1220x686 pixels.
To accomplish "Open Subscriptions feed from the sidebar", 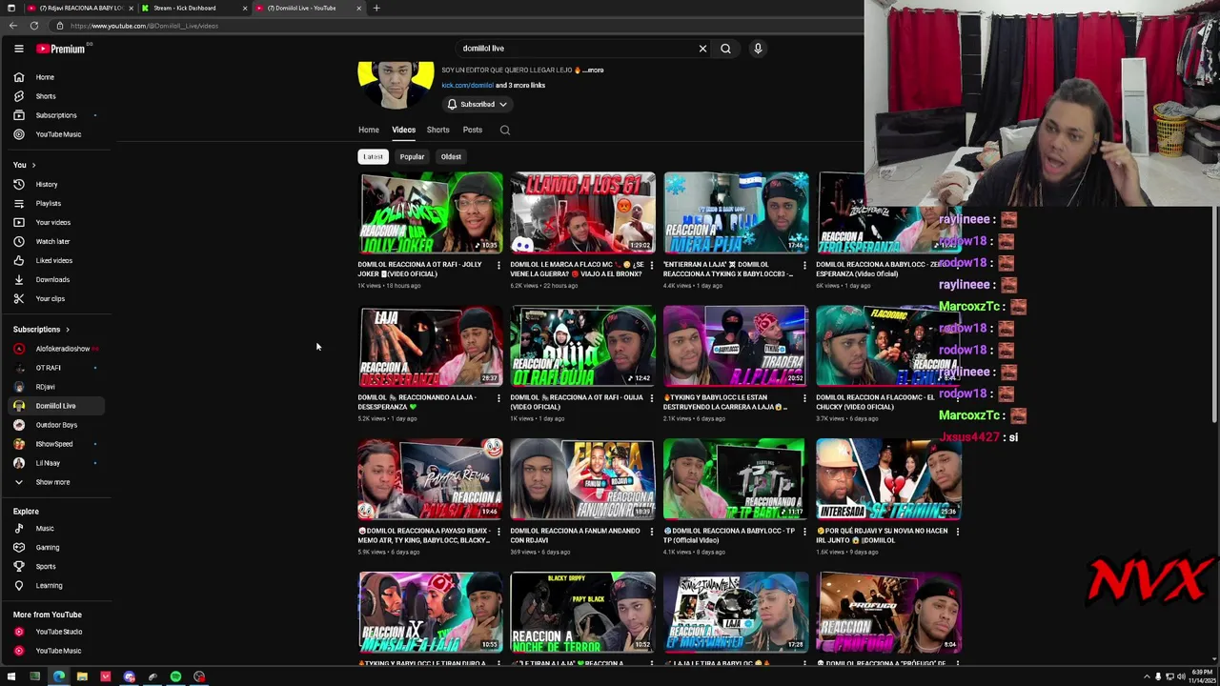I will pos(56,115).
